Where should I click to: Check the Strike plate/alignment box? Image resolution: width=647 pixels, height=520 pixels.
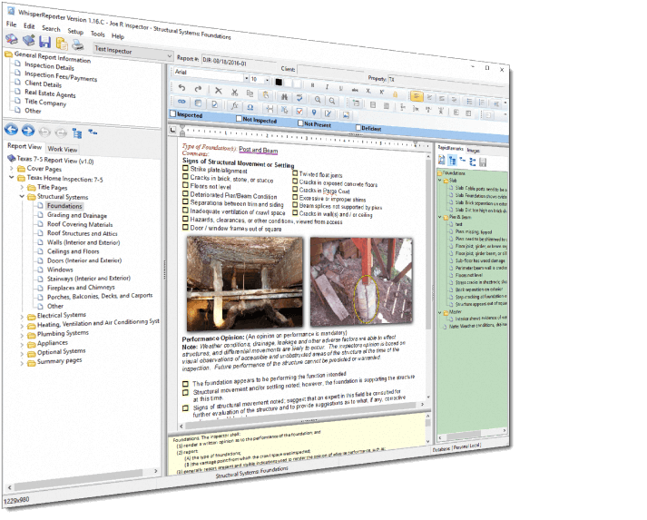click(x=185, y=169)
